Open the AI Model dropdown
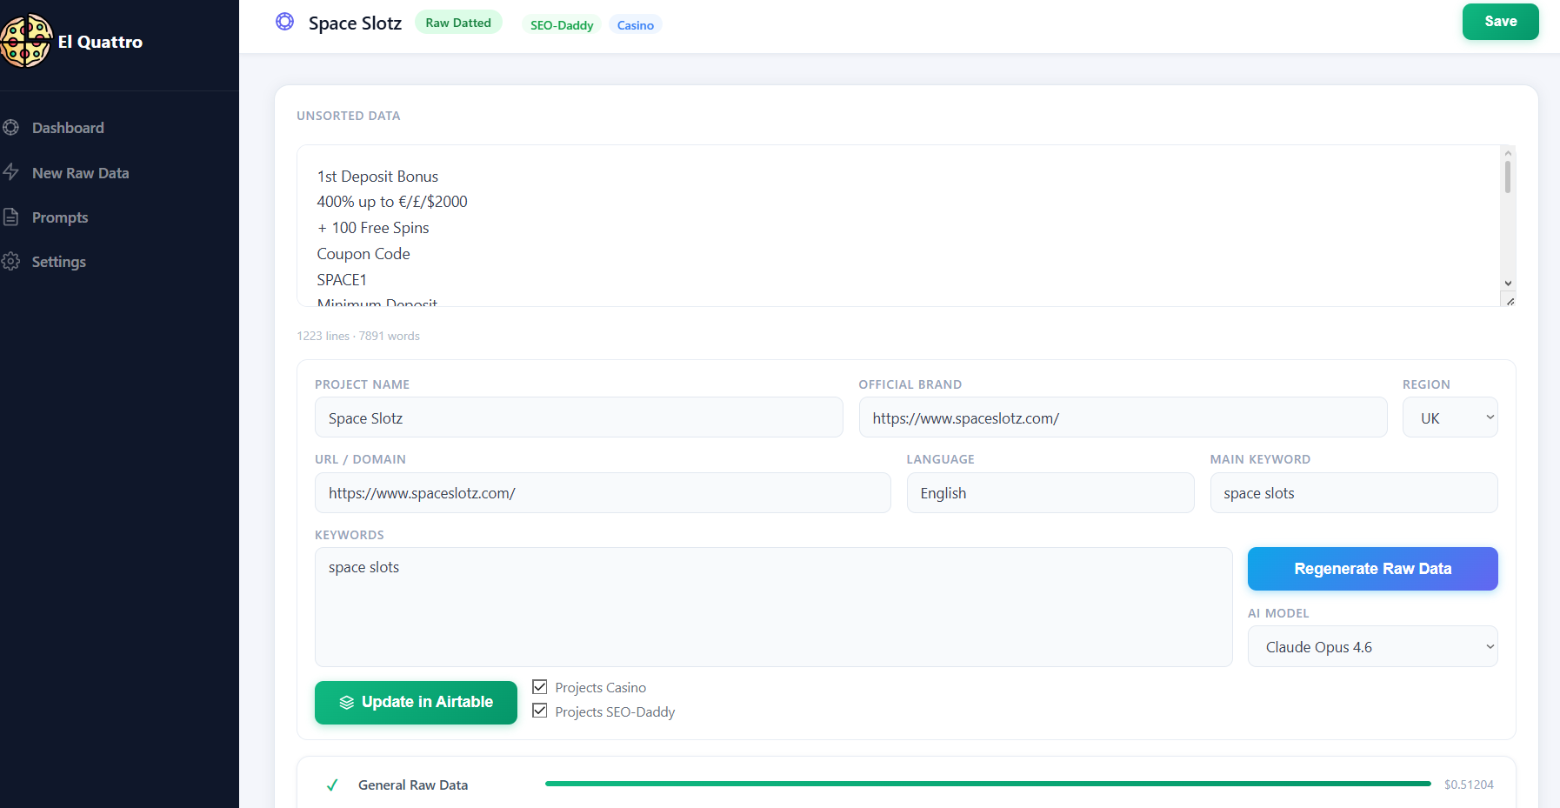This screenshot has height=808, width=1560. 1372,646
